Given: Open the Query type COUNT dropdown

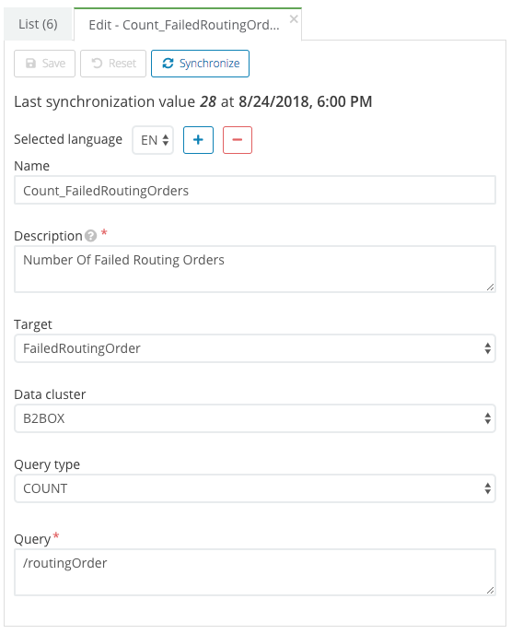Looking at the screenshot, I should [255, 488].
